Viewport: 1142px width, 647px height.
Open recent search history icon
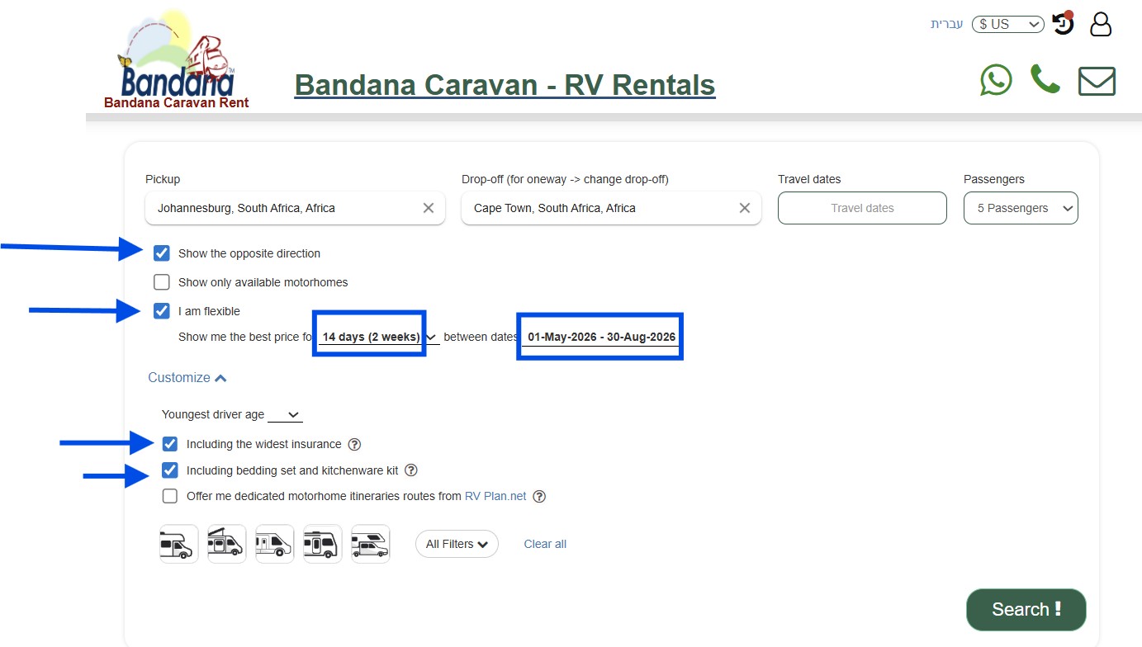1063,24
